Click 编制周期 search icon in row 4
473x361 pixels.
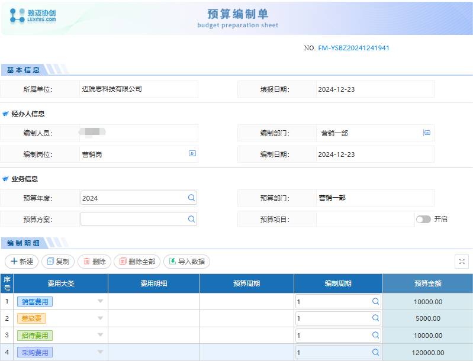tap(375, 353)
